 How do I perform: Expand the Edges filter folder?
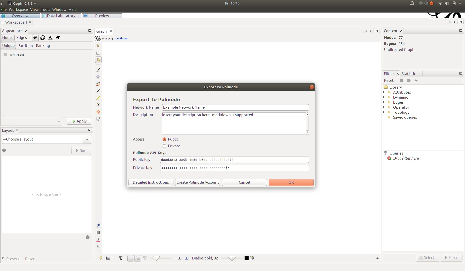click(384, 102)
